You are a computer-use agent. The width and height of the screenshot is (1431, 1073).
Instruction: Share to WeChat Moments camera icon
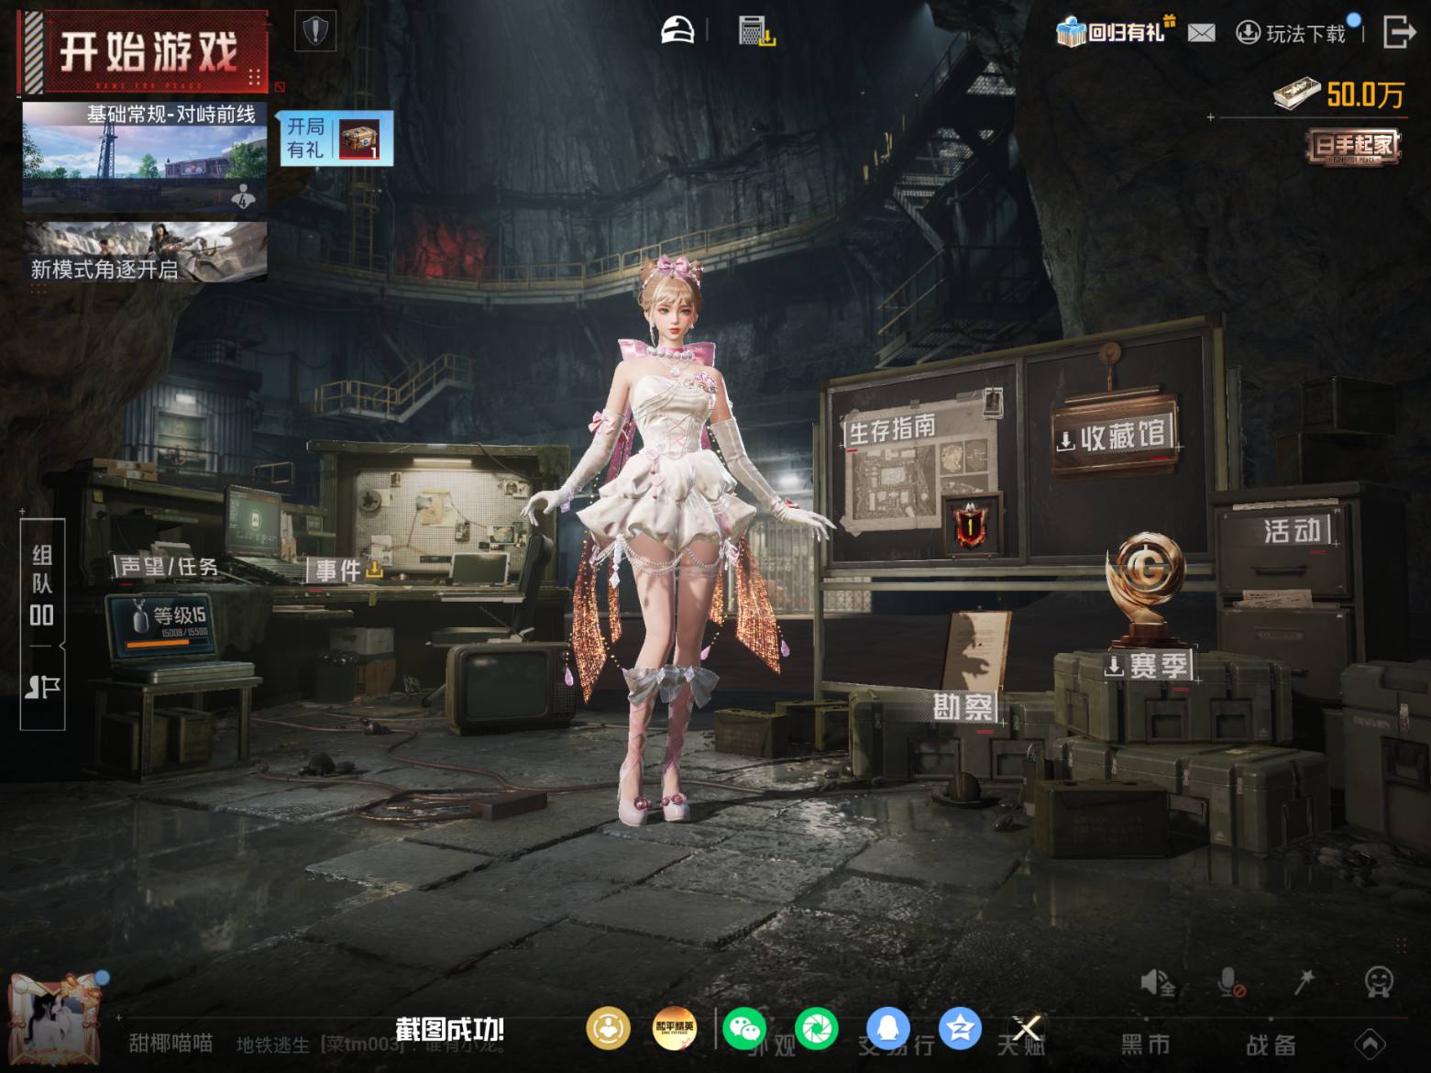(817, 1028)
